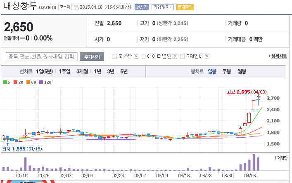Screen dimensions: 292x183
Task: Select the 1주일 line chart tab
Action: (64, 71)
